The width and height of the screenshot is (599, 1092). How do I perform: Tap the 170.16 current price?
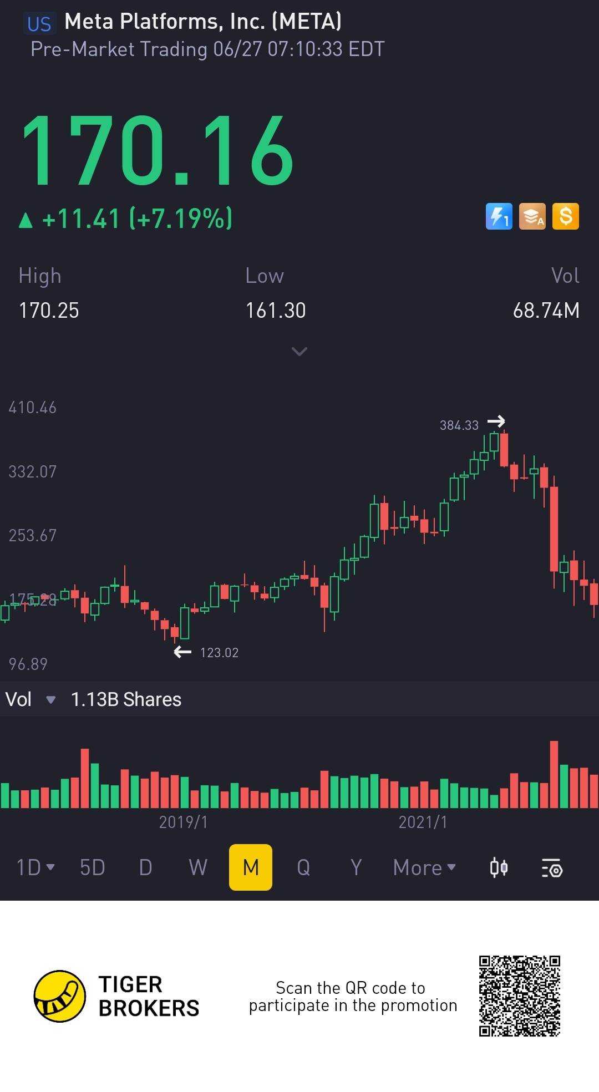[158, 150]
